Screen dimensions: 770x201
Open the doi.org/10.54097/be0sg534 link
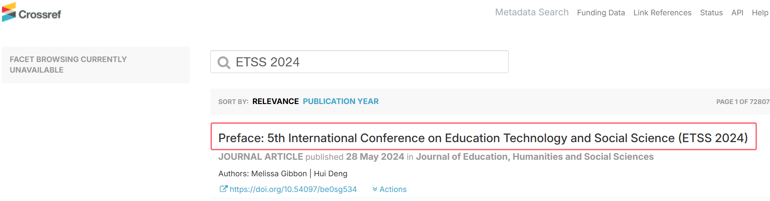293,189
